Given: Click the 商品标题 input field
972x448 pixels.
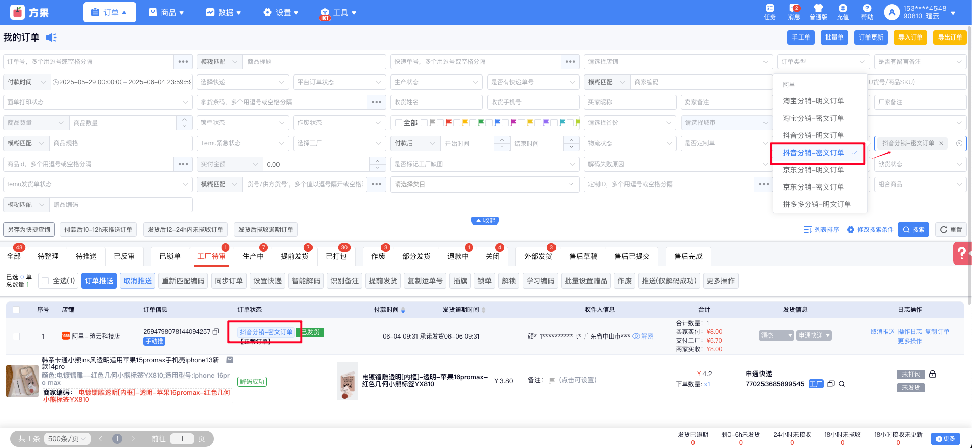Looking at the screenshot, I should 314,62.
